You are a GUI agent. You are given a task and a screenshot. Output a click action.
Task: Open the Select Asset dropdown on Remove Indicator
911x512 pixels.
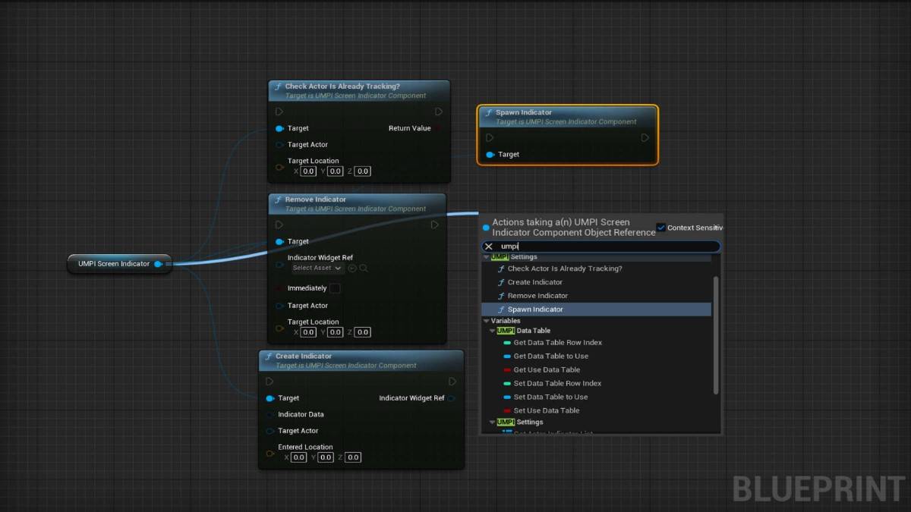click(x=317, y=268)
